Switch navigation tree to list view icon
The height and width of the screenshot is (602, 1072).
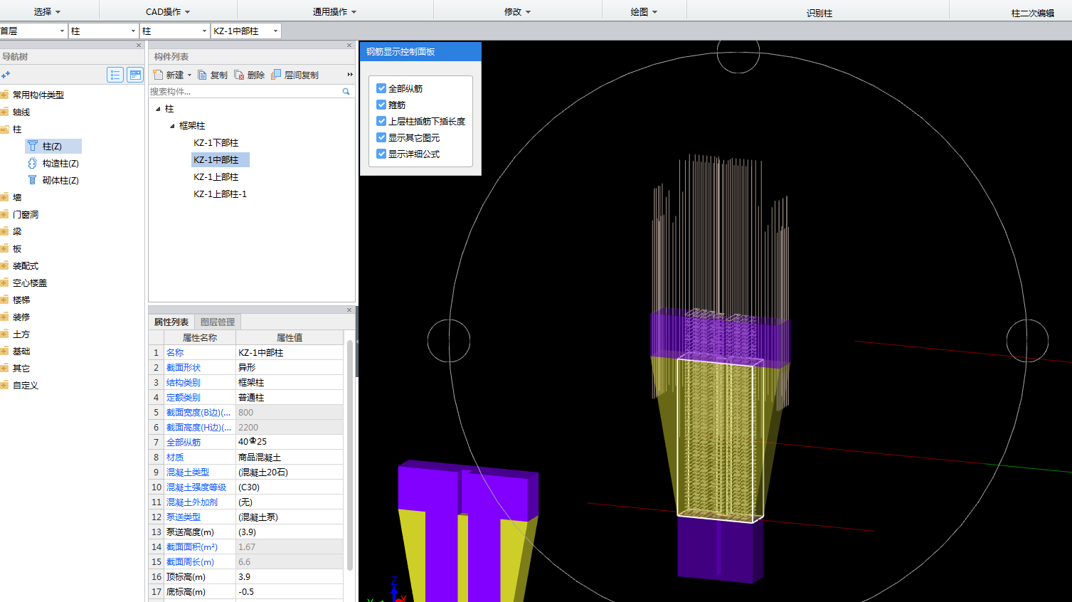(115, 75)
